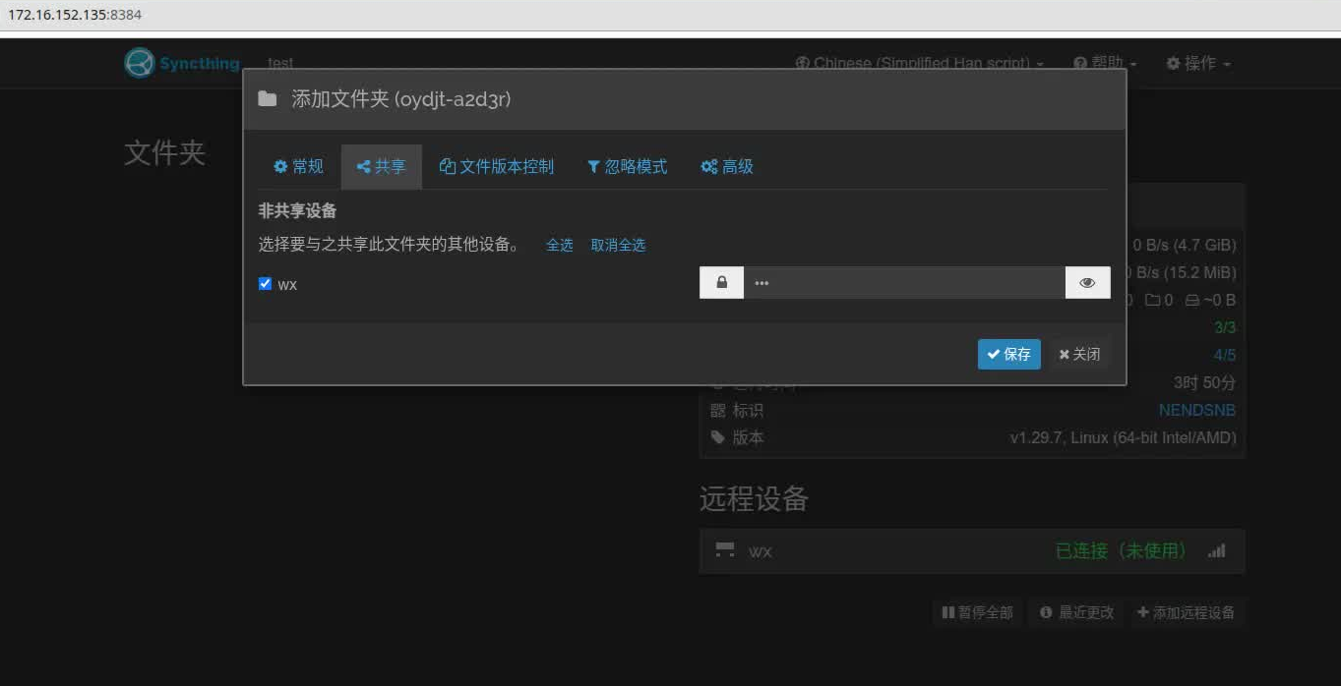This screenshot has height=686, width=1341.
Task: Toggle password visibility with the eye icon
Action: coord(1087,282)
